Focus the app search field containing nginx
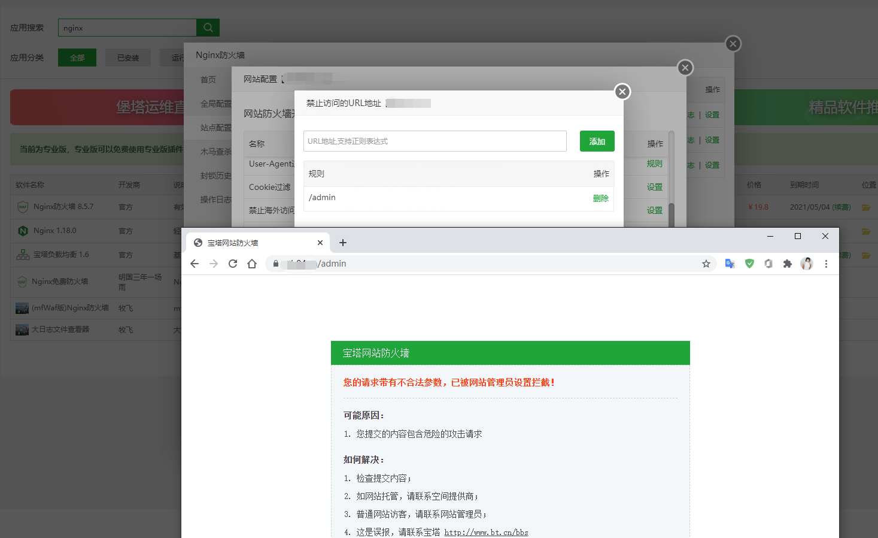The width and height of the screenshot is (878, 538). pyautogui.click(x=127, y=28)
